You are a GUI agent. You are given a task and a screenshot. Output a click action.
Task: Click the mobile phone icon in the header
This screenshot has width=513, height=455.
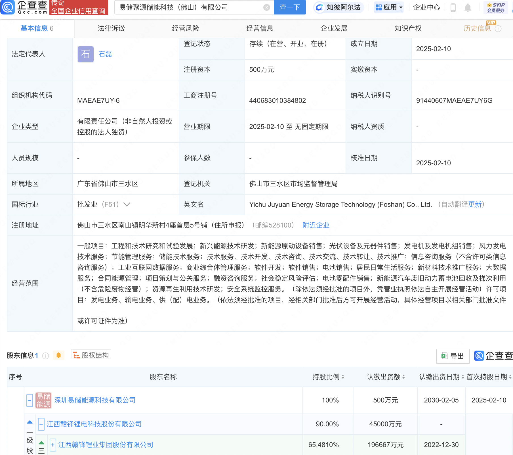coord(453,8)
